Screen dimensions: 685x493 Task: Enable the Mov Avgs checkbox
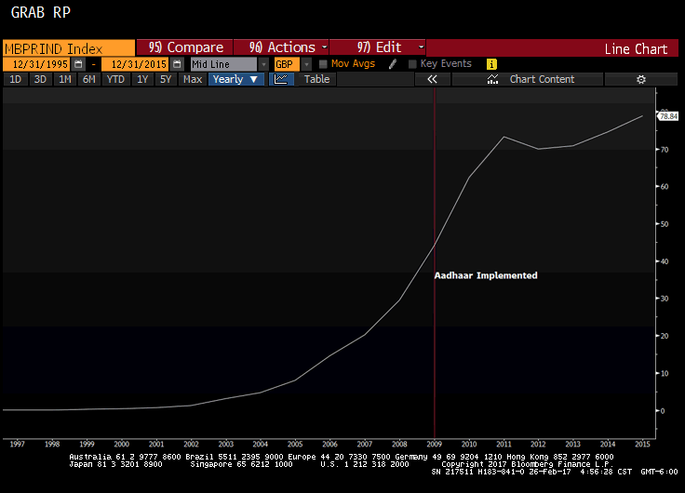coord(323,64)
